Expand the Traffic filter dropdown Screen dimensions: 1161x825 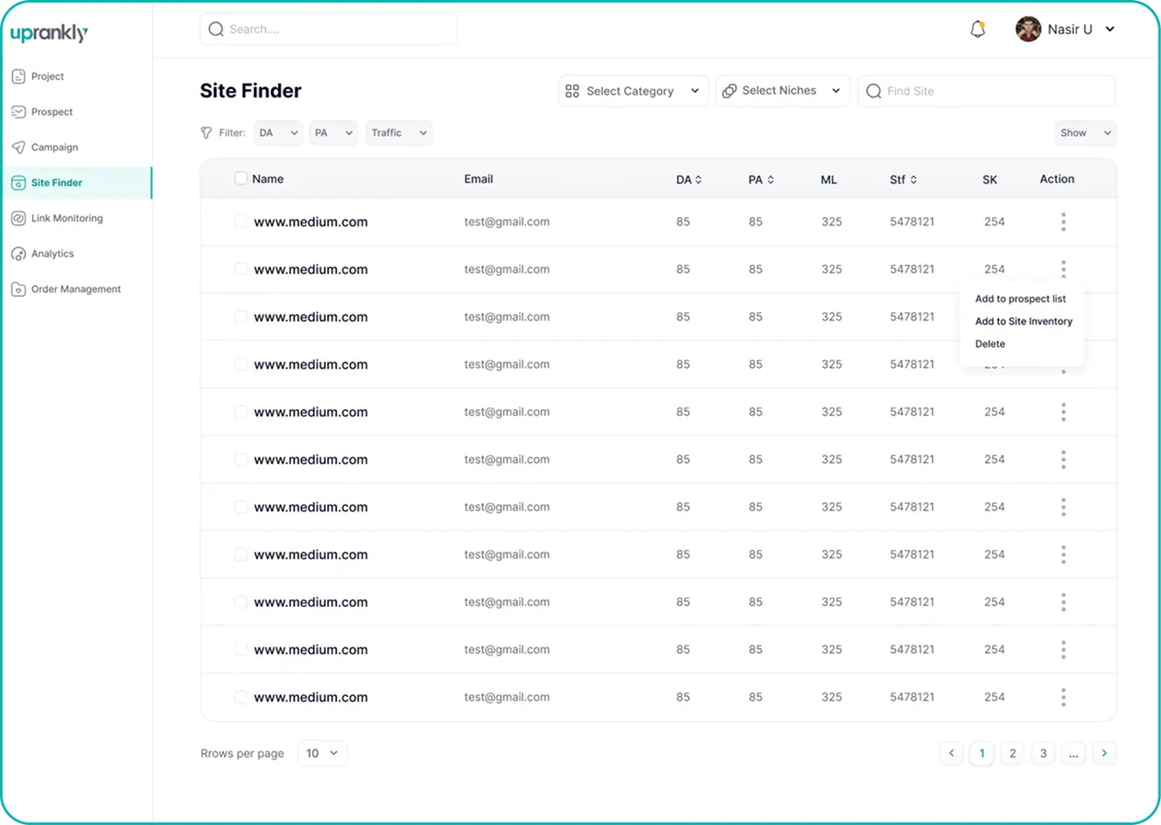(398, 132)
